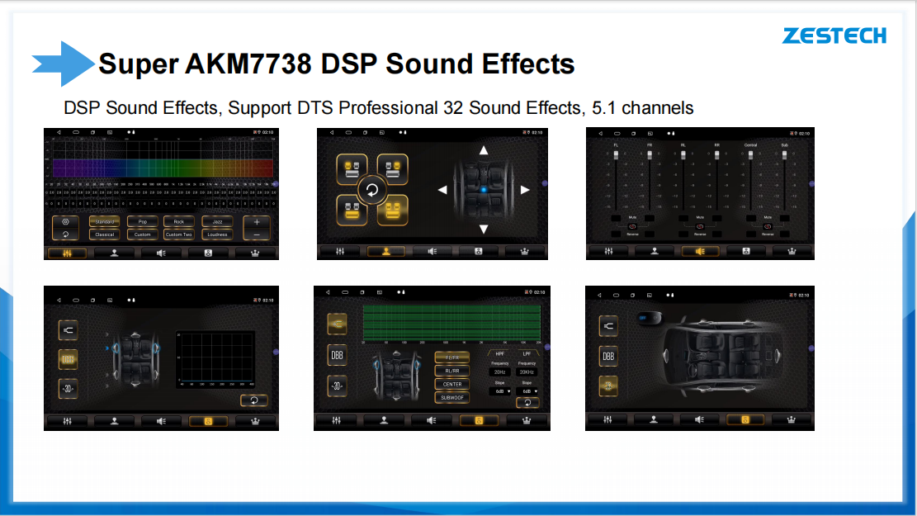Tap the DBB icon beside the top-down car view

click(608, 356)
